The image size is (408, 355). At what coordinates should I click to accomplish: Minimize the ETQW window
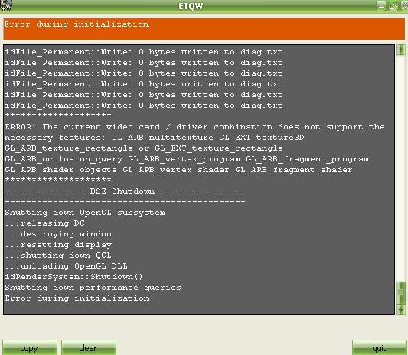(381, 6)
